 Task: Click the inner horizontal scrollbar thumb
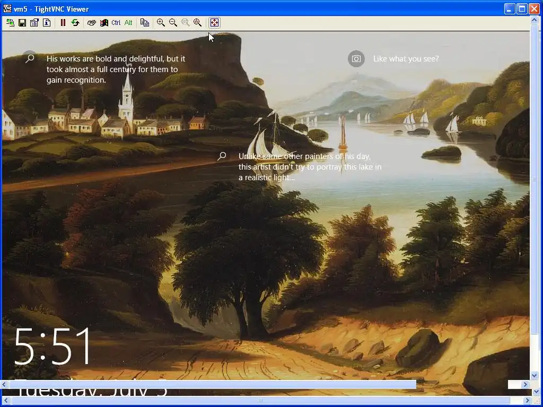(212, 385)
